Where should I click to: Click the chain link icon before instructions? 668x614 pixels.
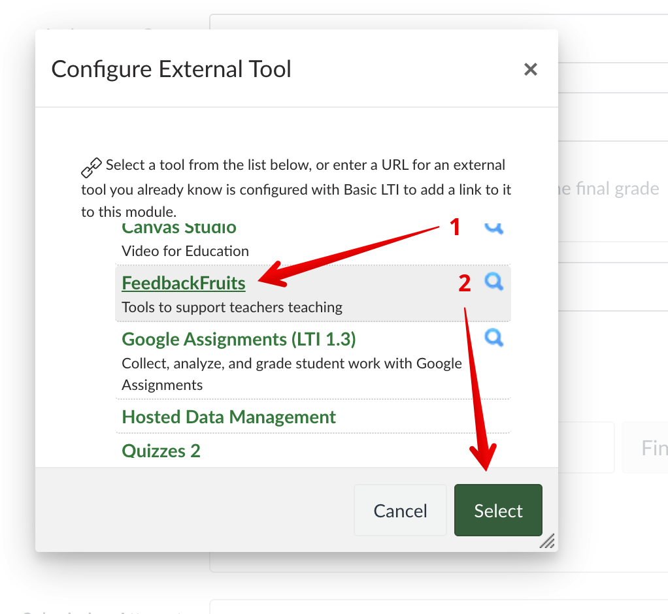click(x=91, y=167)
